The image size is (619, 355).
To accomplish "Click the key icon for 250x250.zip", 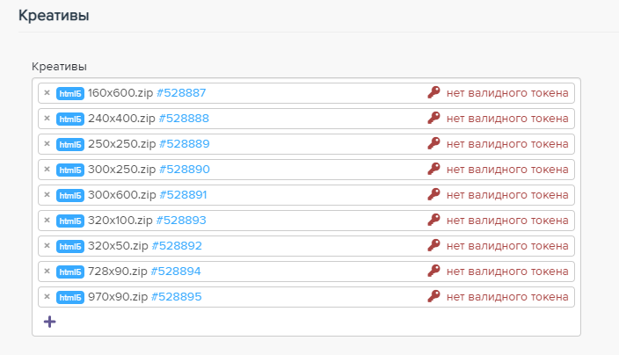I will (433, 143).
